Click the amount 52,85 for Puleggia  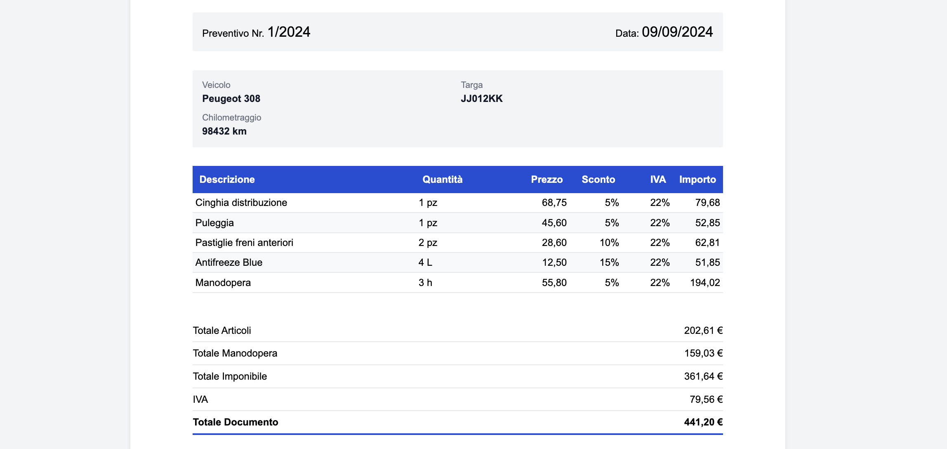click(707, 223)
